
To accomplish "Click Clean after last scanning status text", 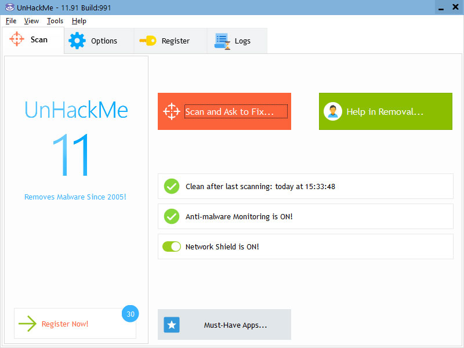I will (x=260, y=186).
